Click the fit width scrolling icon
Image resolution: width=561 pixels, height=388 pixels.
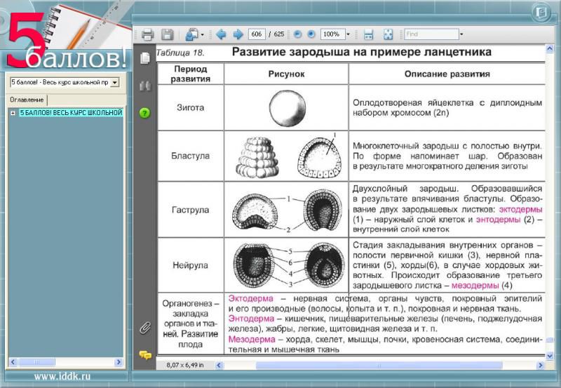tap(369, 34)
